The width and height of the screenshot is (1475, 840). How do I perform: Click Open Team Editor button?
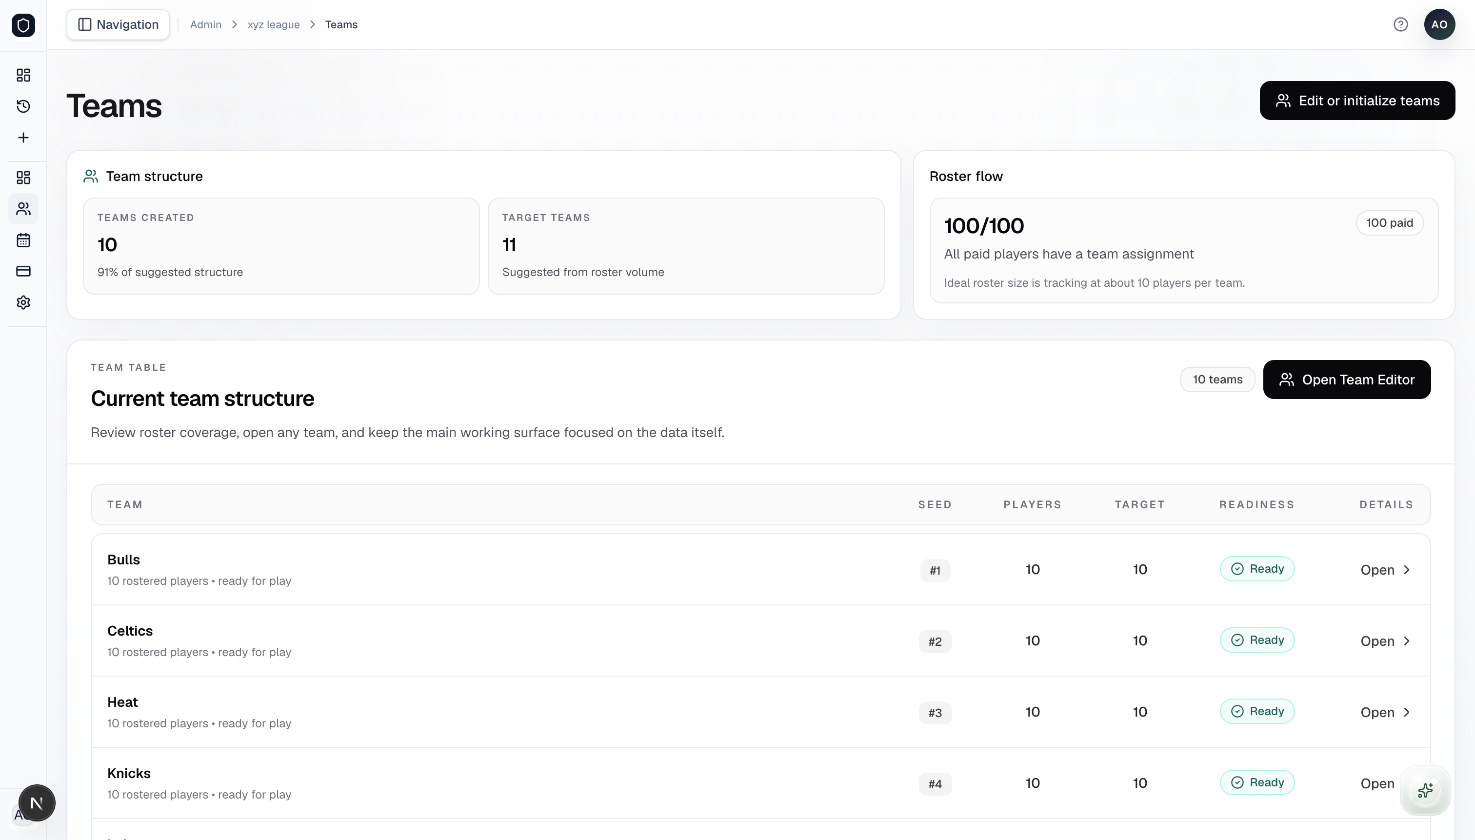pos(1346,380)
